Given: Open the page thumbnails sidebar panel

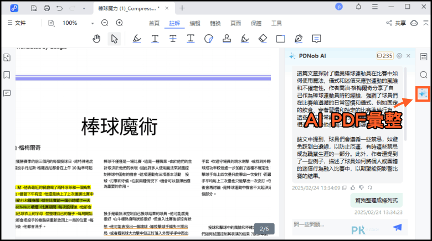Looking at the screenshot, I should (7, 57).
